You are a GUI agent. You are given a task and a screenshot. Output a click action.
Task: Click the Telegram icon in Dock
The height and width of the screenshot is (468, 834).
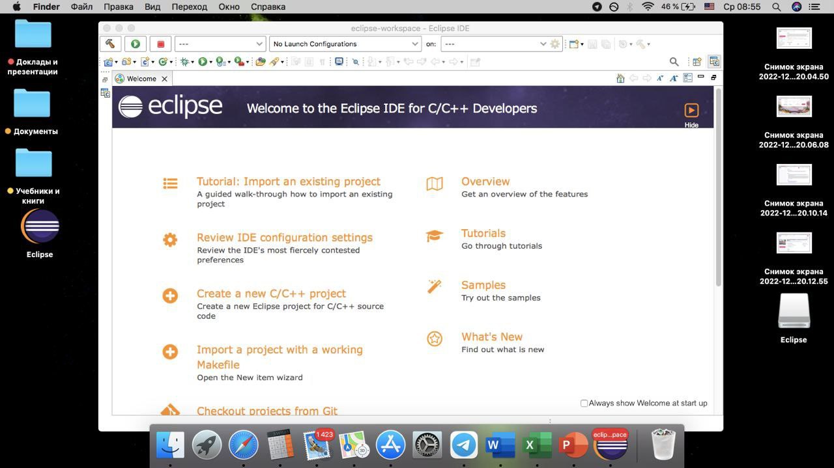pyautogui.click(x=464, y=445)
